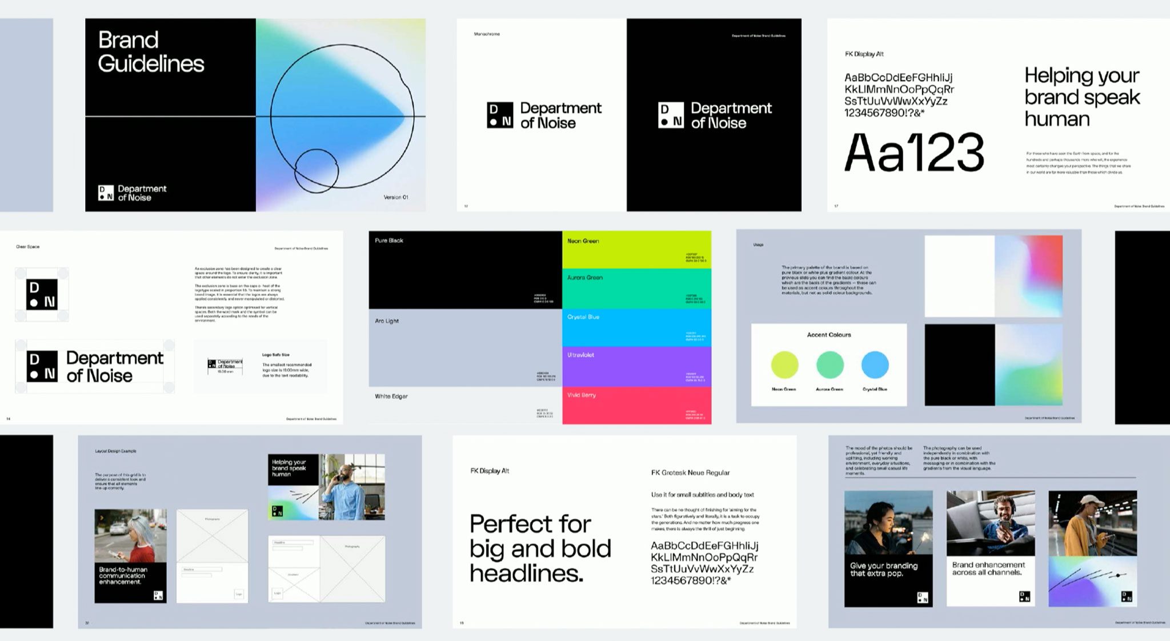
Task: Select the red-blue gradient sample in the Usage slide
Action: 1028,277
